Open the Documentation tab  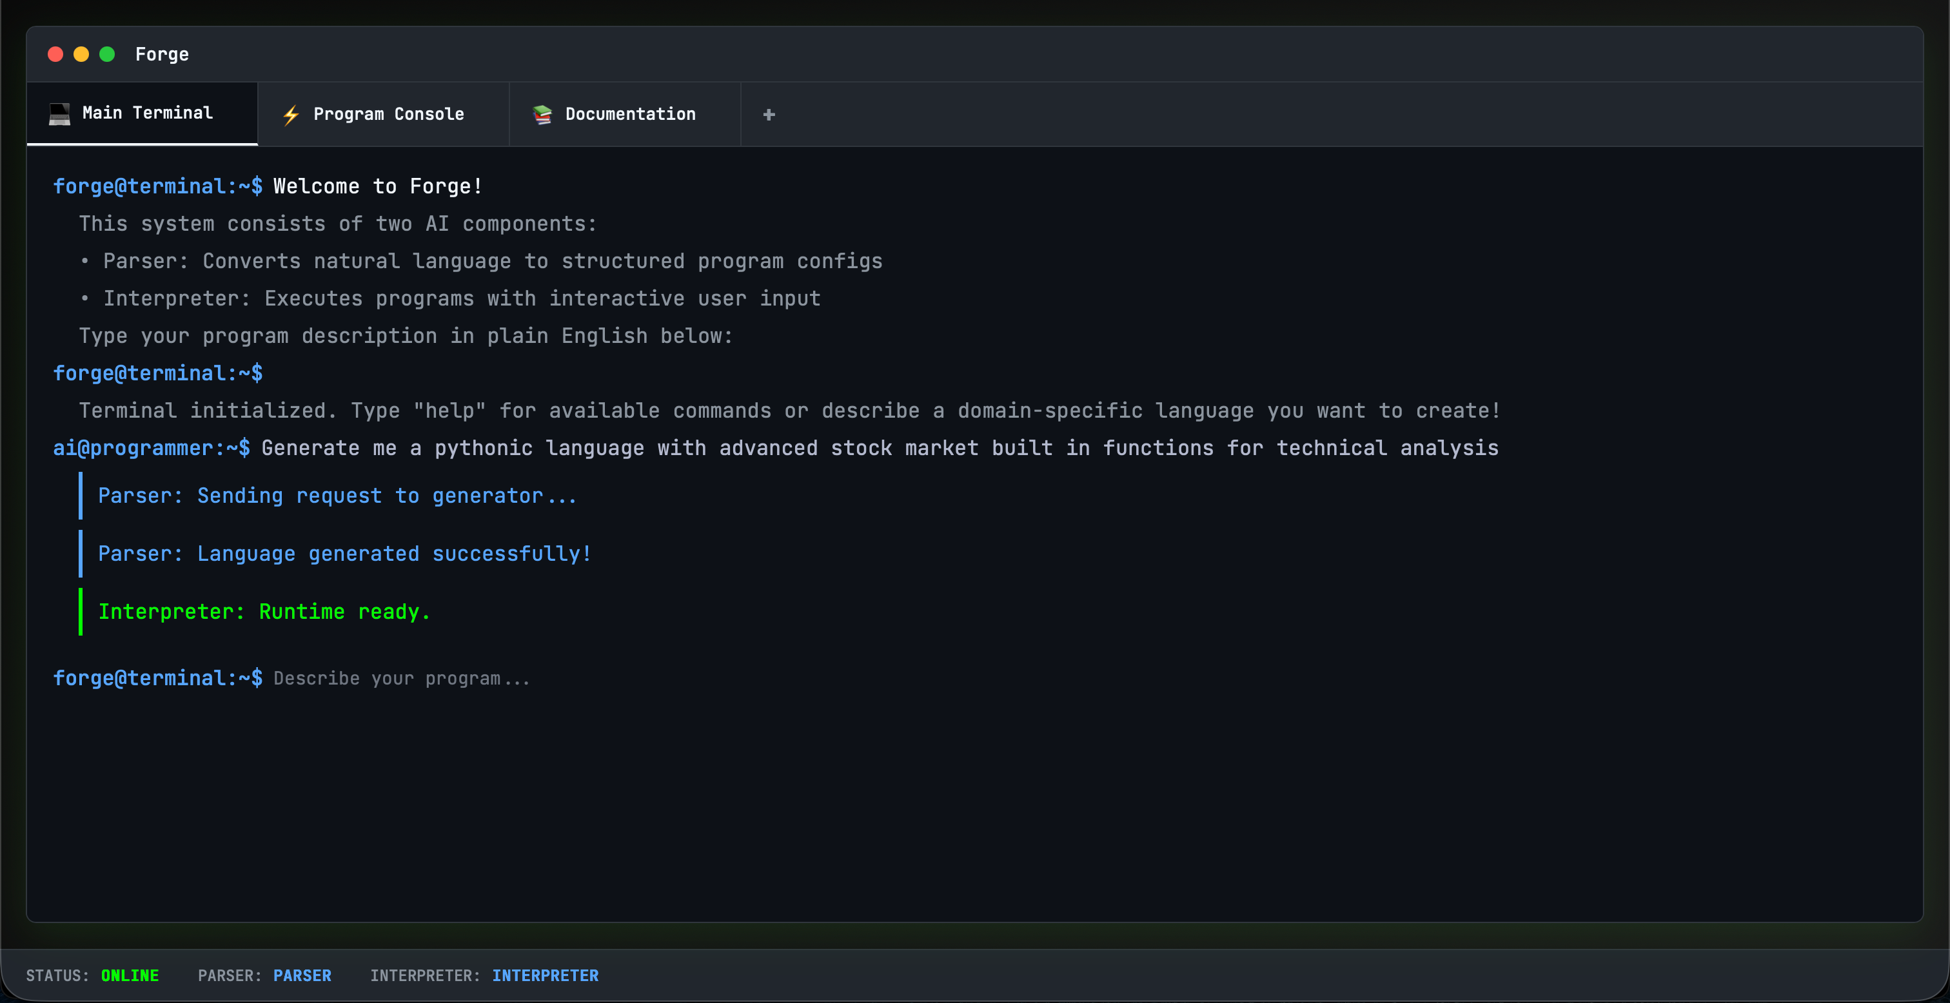pyautogui.click(x=630, y=114)
